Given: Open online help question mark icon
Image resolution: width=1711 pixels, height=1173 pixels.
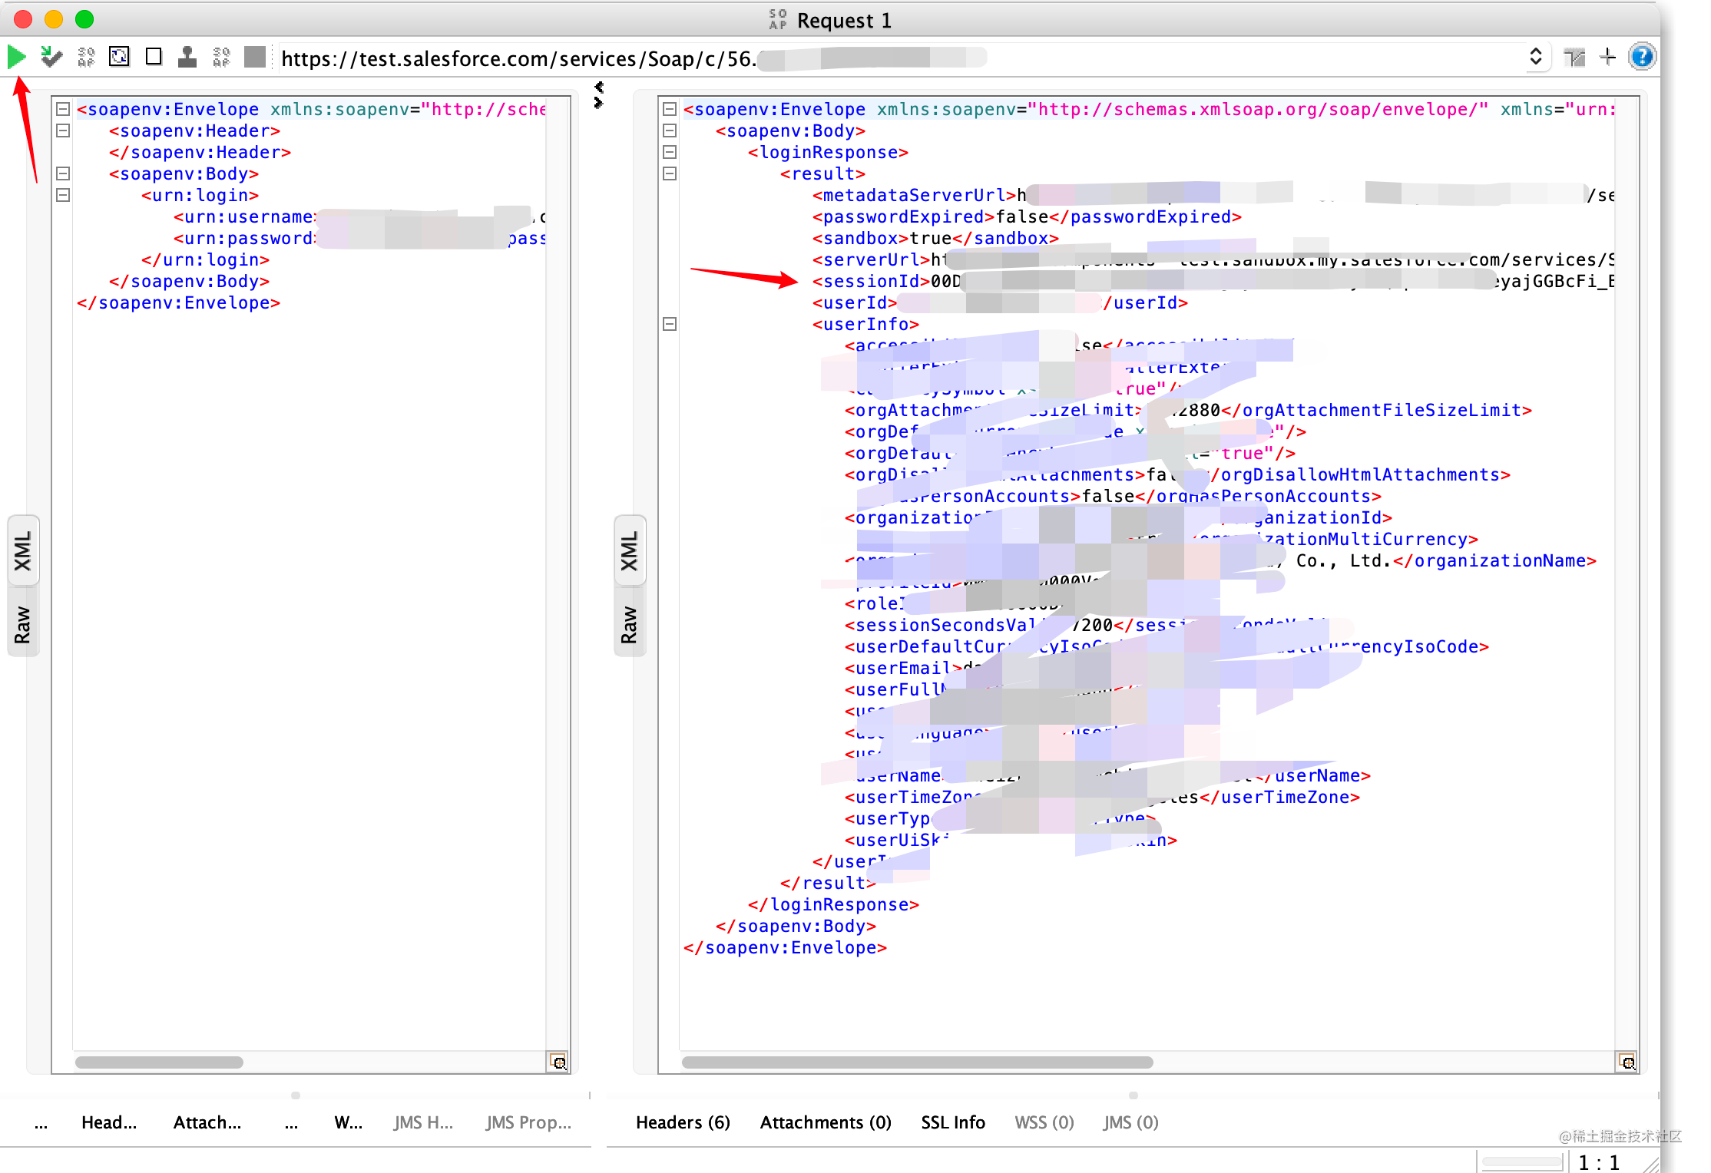Looking at the screenshot, I should 1642,57.
